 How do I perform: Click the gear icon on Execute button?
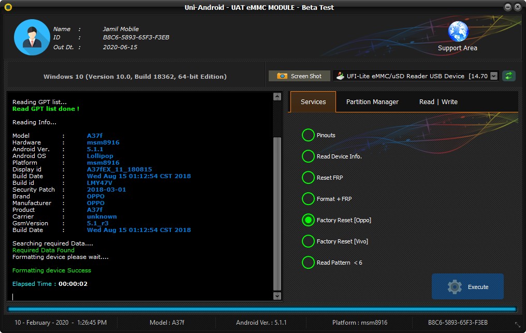point(454,287)
